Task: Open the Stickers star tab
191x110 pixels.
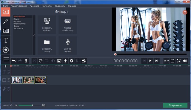Action: pyautogui.click(x=6, y=50)
